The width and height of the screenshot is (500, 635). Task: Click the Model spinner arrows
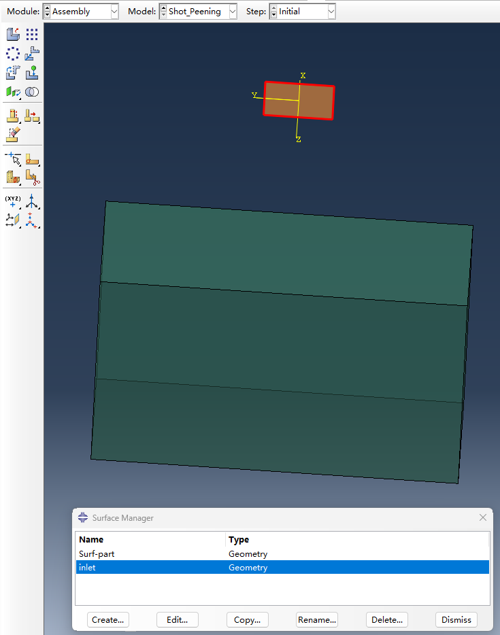pos(163,12)
